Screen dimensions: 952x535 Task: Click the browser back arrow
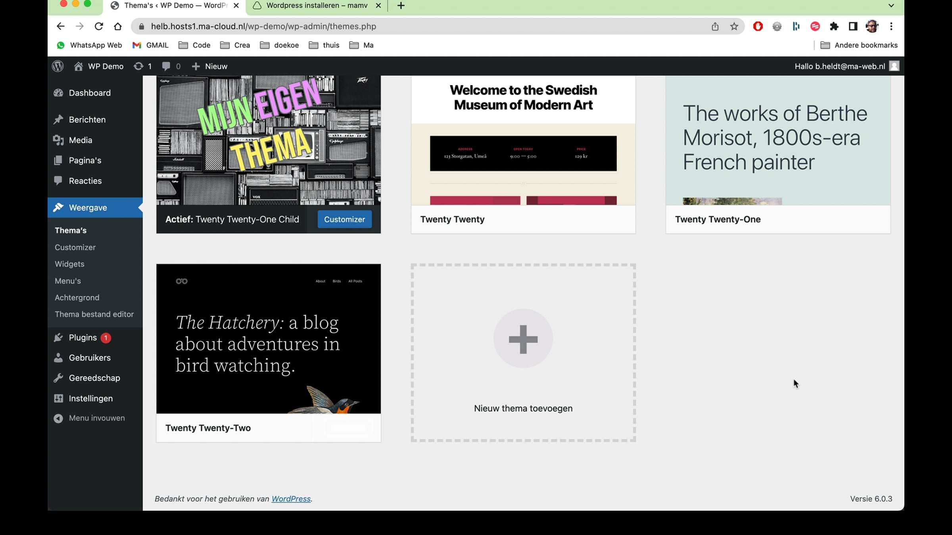(60, 26)
